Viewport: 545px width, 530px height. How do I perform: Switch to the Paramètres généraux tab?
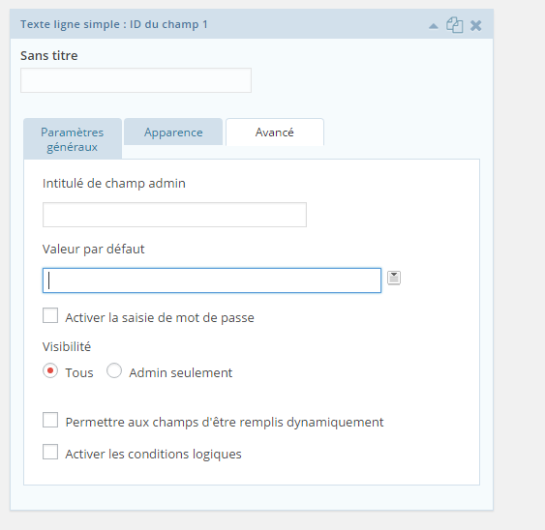[73, 139]
